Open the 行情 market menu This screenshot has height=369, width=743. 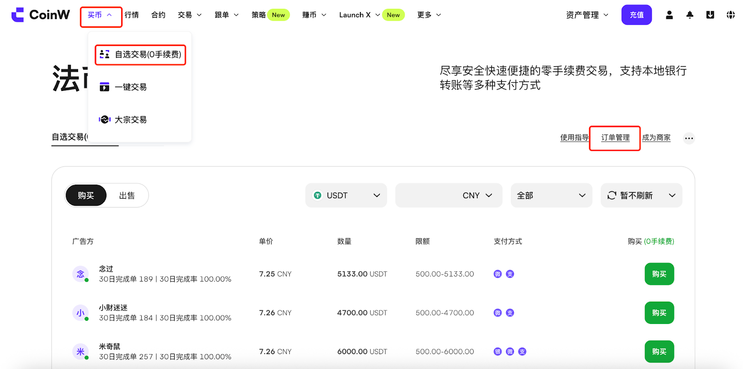[131, 15]
